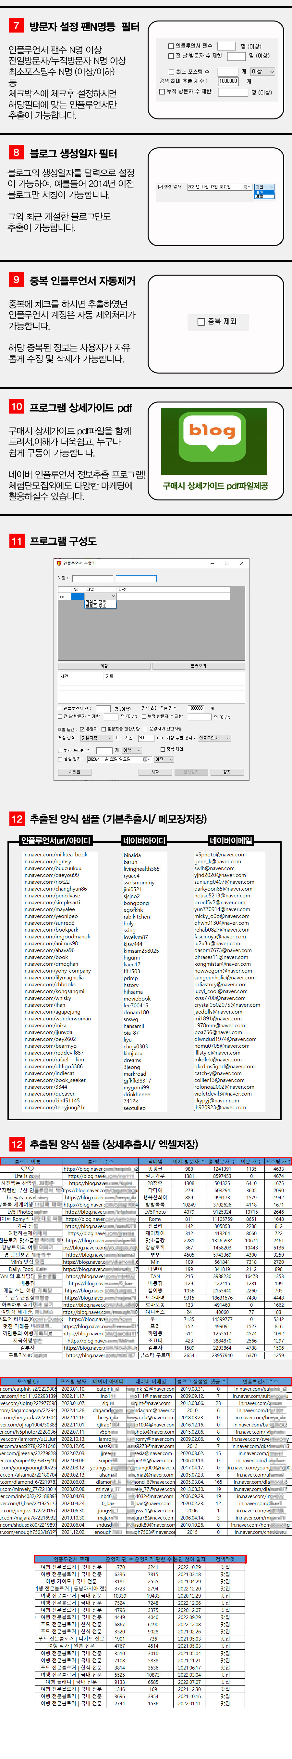Viewport: 292px width, 1759px height.
Task: Click the 시리얼 button
Action: 74,772
